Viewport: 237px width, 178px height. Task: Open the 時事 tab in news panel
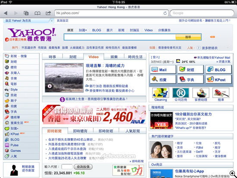click(52, 57)
